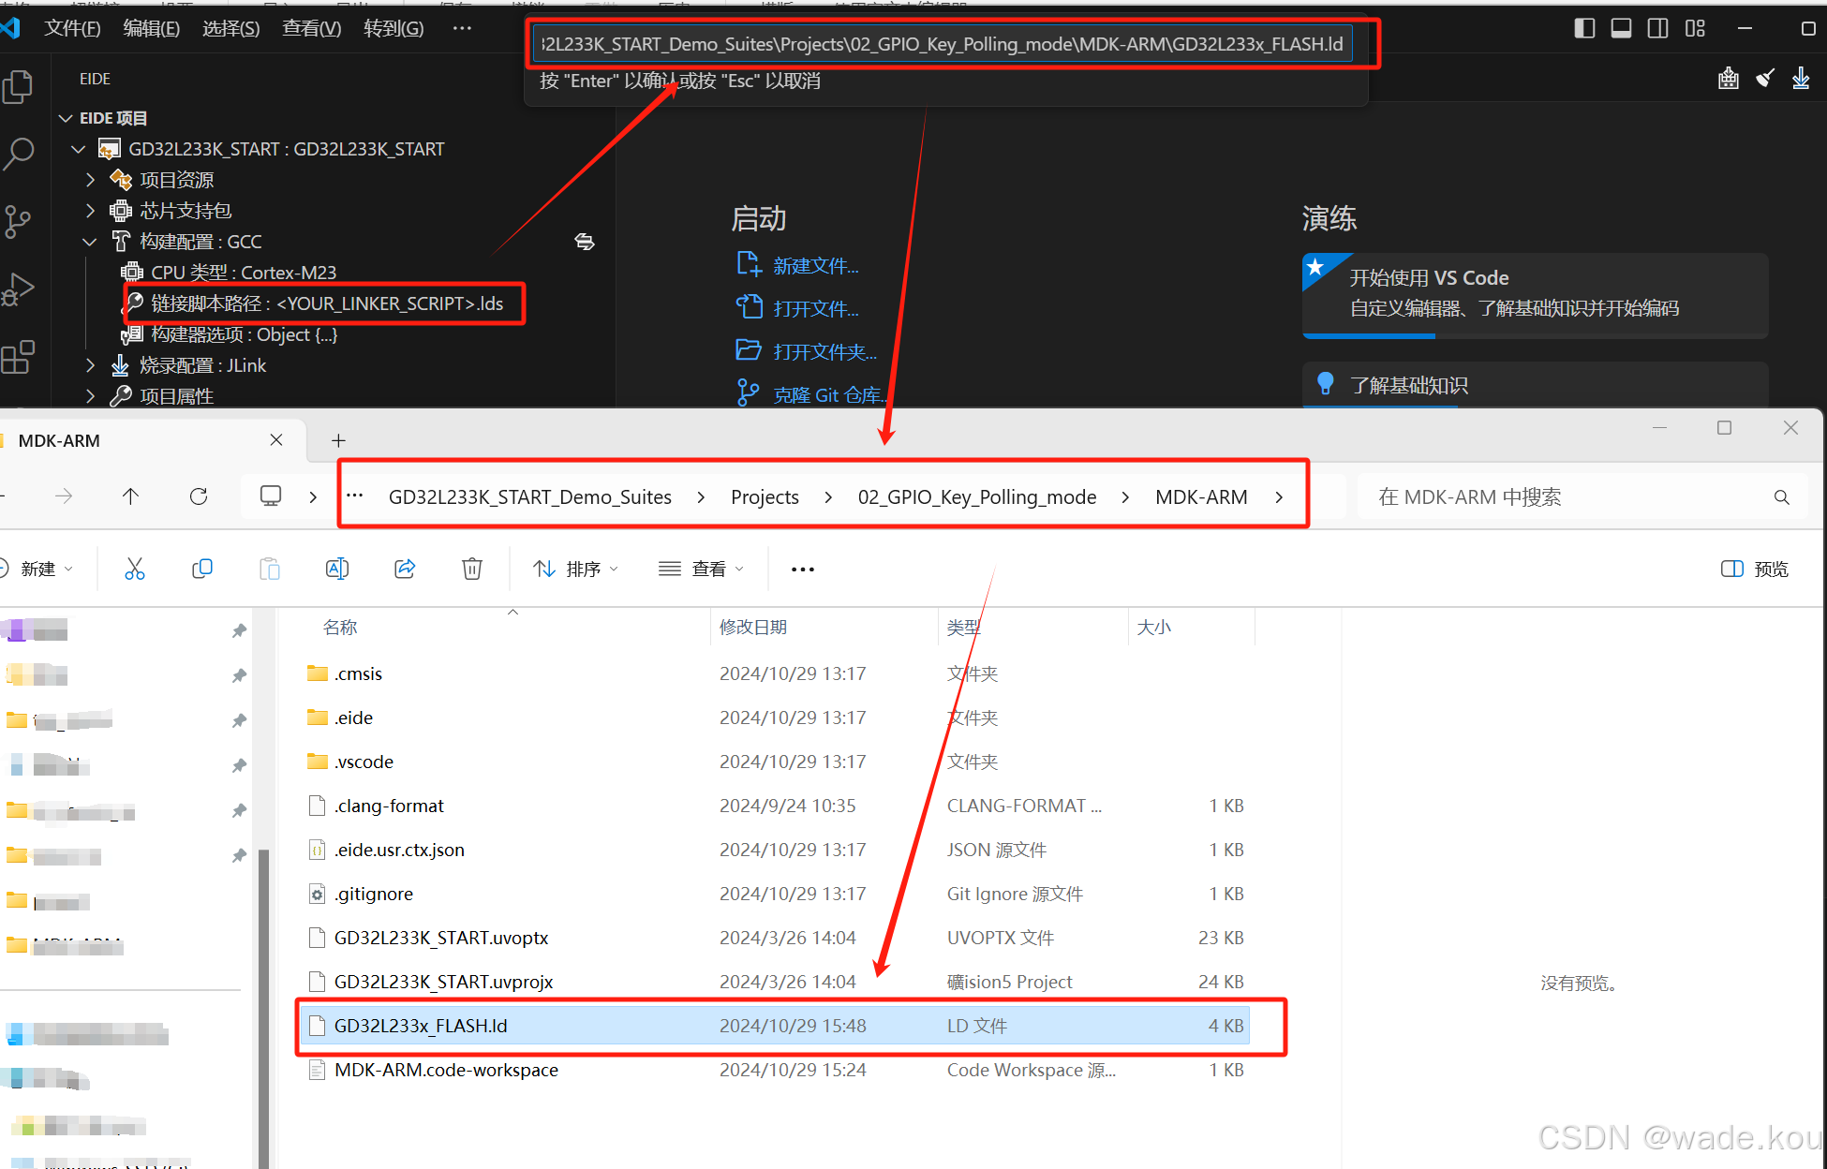Image resolution: width=1827 pixels, height=1169 pixels.
Task: Toggle the 预览 preview pane button
Action: (1755, 569)
